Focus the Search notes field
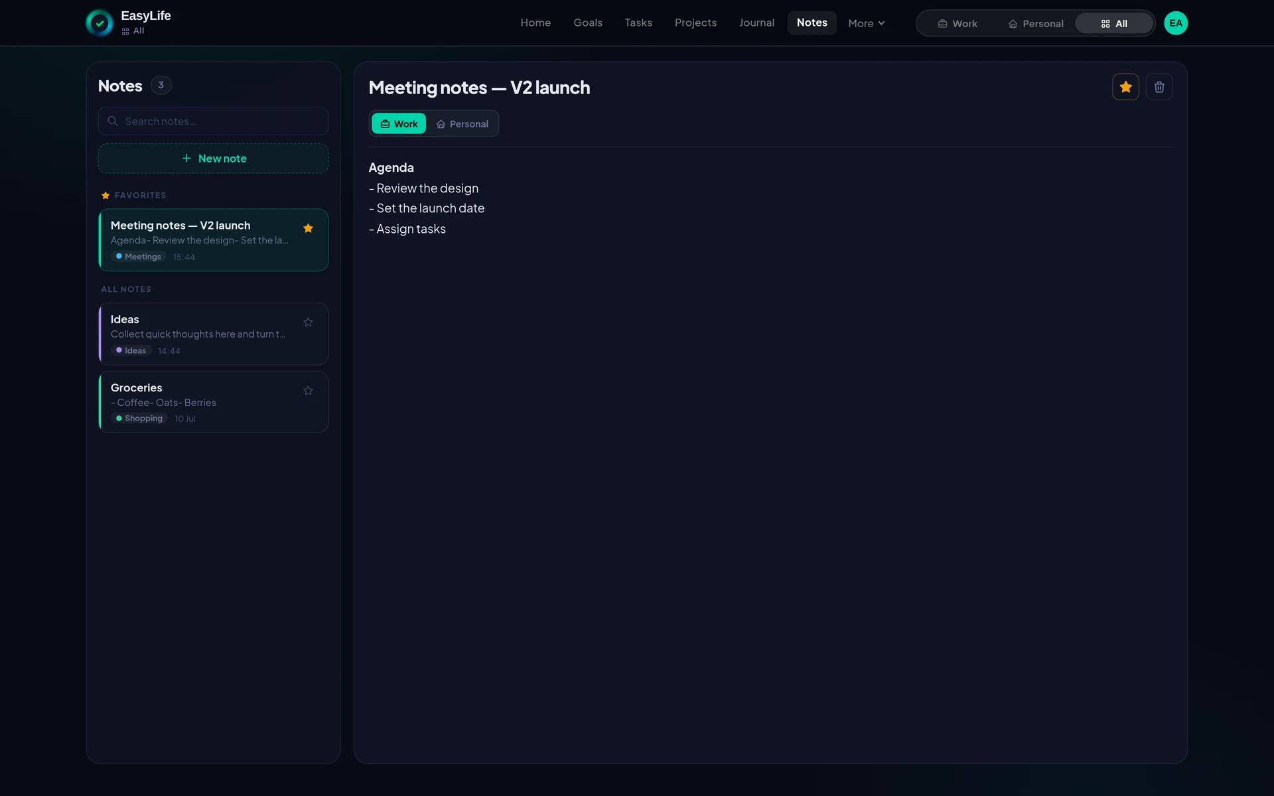Viewport: 1274px width, 796px height. pos(213,121)
